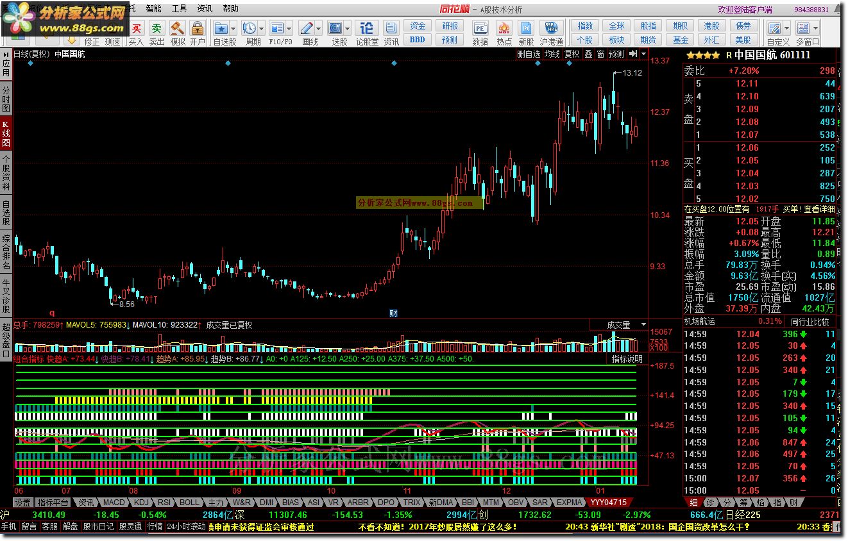The height and width of the screenshot is (541, 848).
Task: Expand the 画线 dropdown arrow
Action: click(x=319, y=28)
